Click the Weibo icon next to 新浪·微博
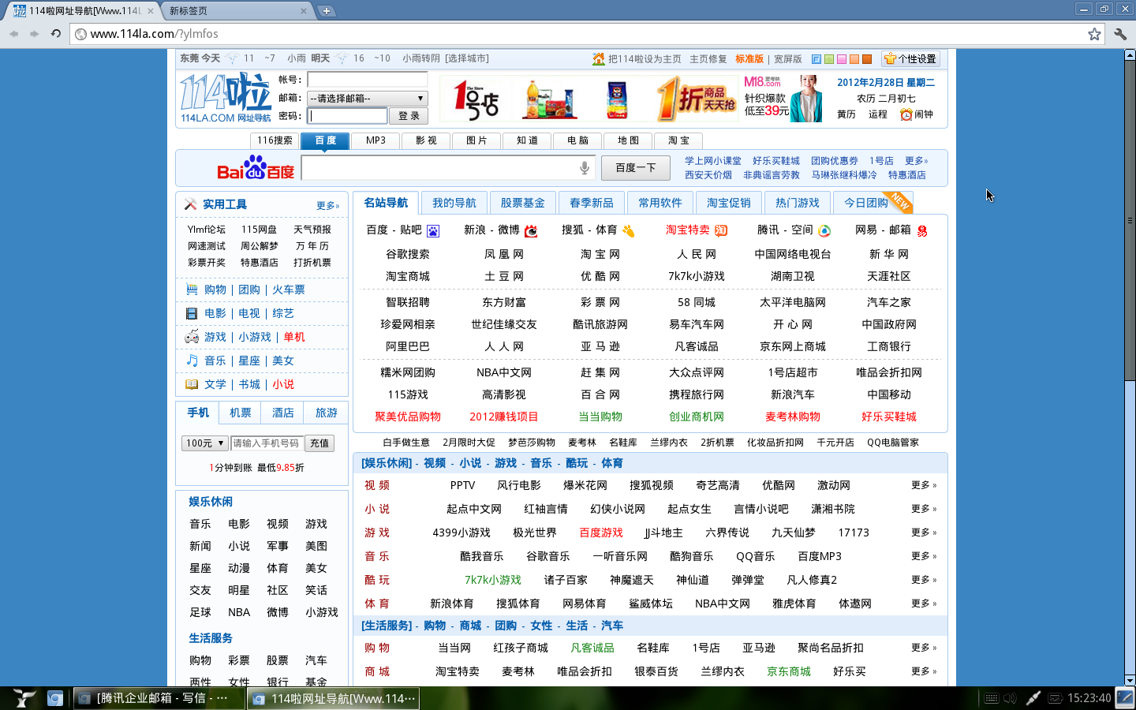Image resolution: width=1136 pixels, height=710 pixels. coord(531,230)
